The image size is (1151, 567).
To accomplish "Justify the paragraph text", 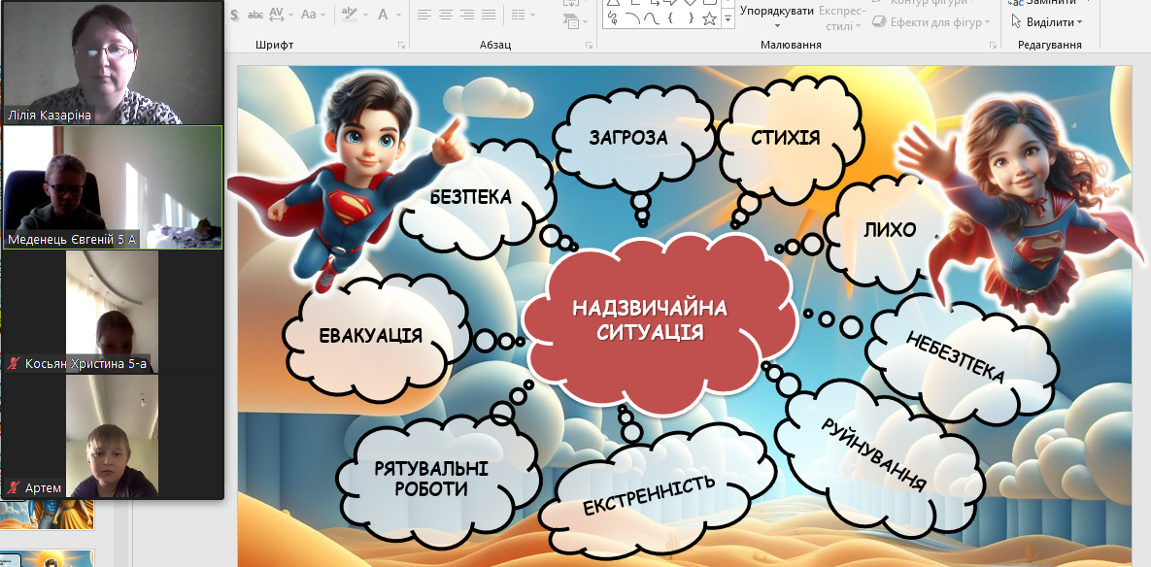I will [x=489, y=14].
